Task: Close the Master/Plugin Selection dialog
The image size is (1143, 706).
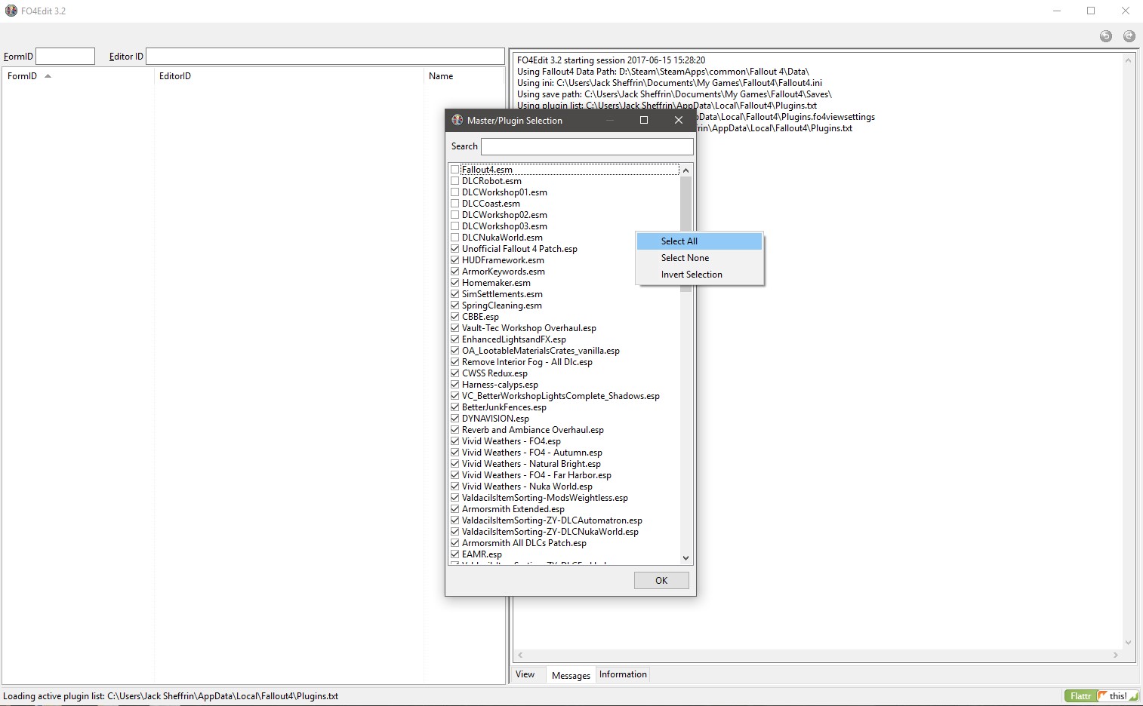Action: [x=679, y=120]
